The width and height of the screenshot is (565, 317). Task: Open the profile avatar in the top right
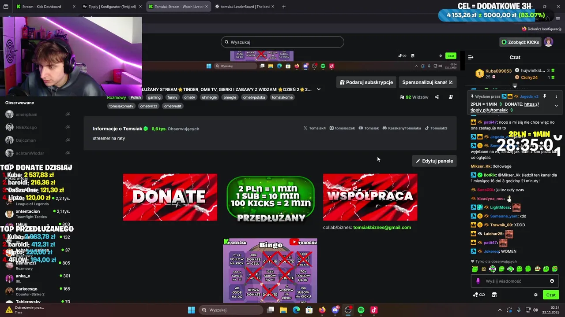[x=548, y=42]
